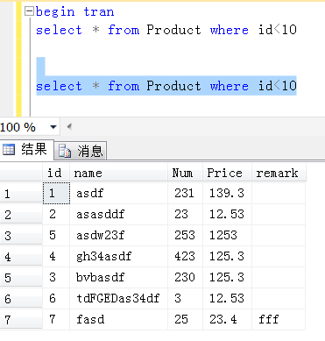Click the name cell 'asdw23f'
This screenshot has height=341, width=325.
[118, 235]
